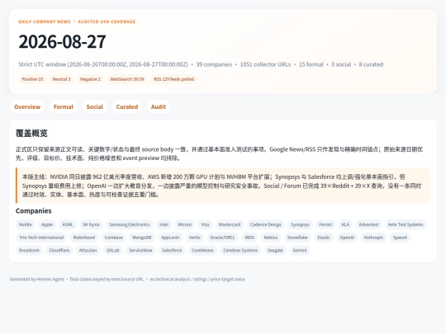Select the MongoDB company chip
This screenshot has width=446, height=334.
pyautogui.click(x=142, y=238)
